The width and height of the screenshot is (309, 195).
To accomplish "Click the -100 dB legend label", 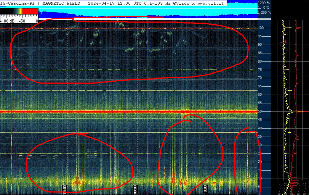I will (7, 21).
